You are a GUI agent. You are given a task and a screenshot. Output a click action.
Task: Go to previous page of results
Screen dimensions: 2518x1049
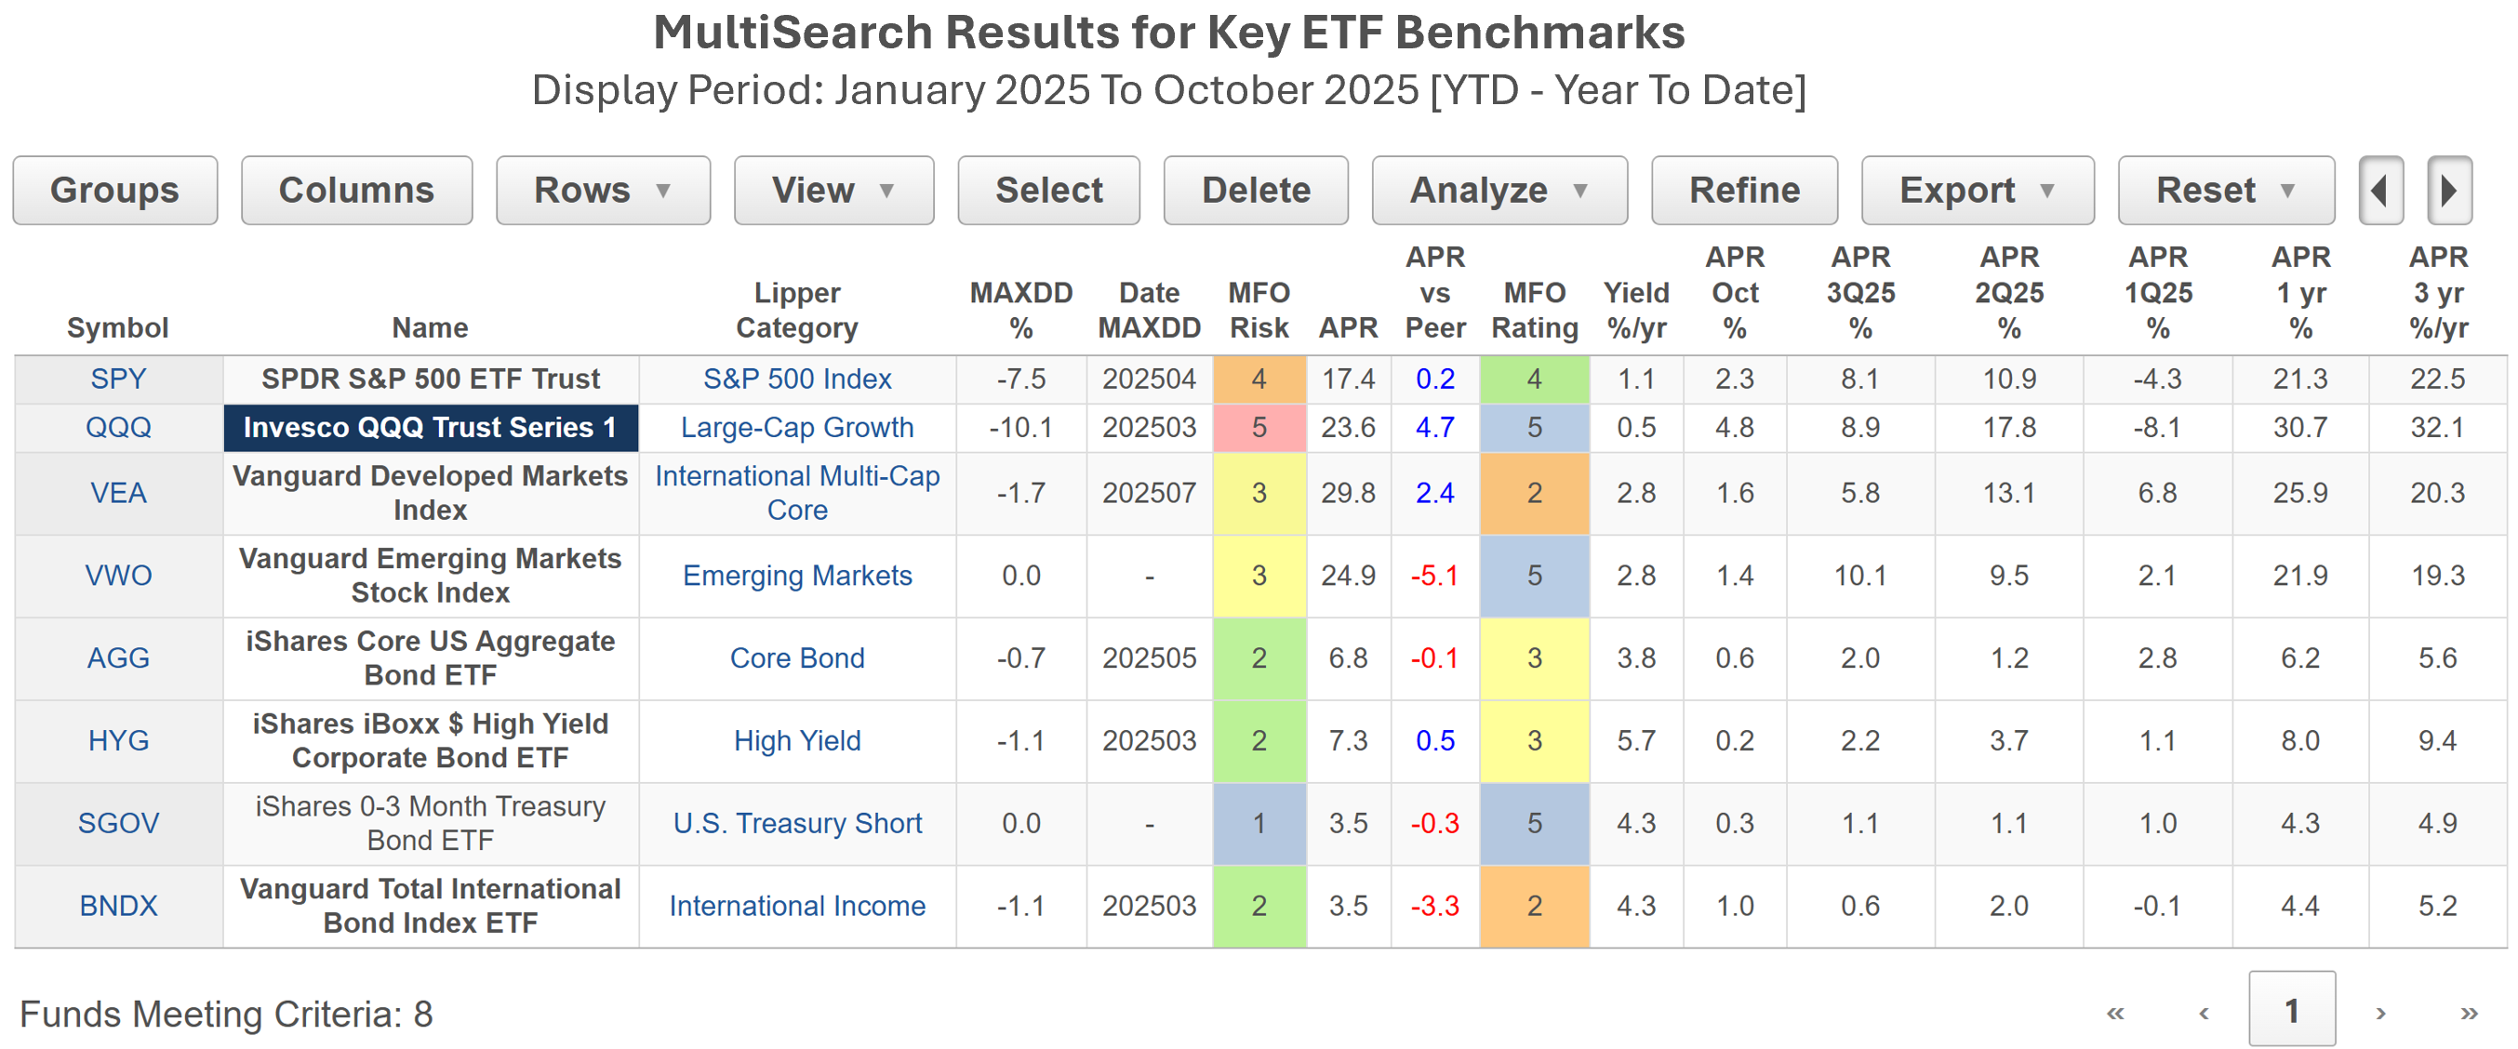pos(2204,1012)
